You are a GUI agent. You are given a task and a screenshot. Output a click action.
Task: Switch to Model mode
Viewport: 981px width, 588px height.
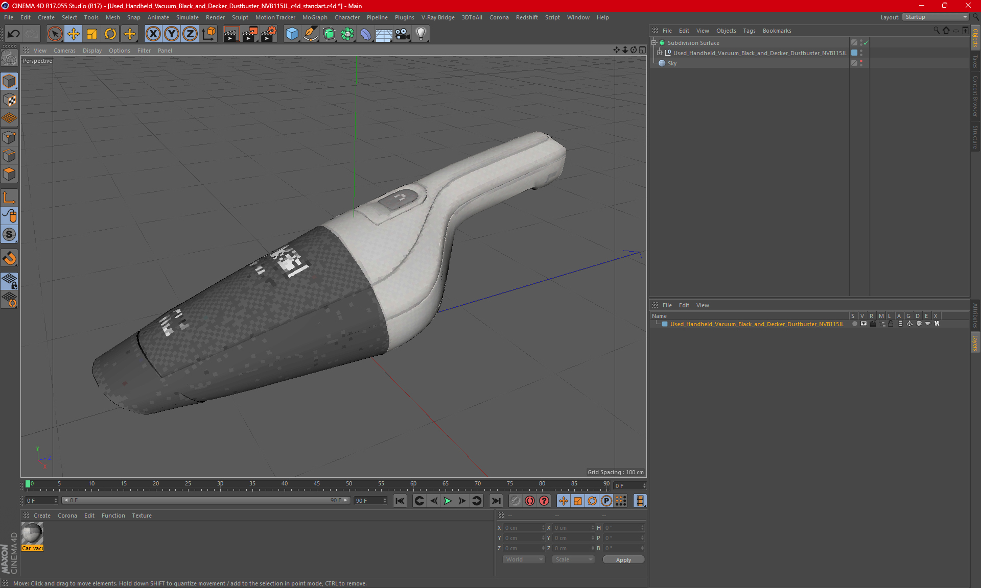[9, 81]
